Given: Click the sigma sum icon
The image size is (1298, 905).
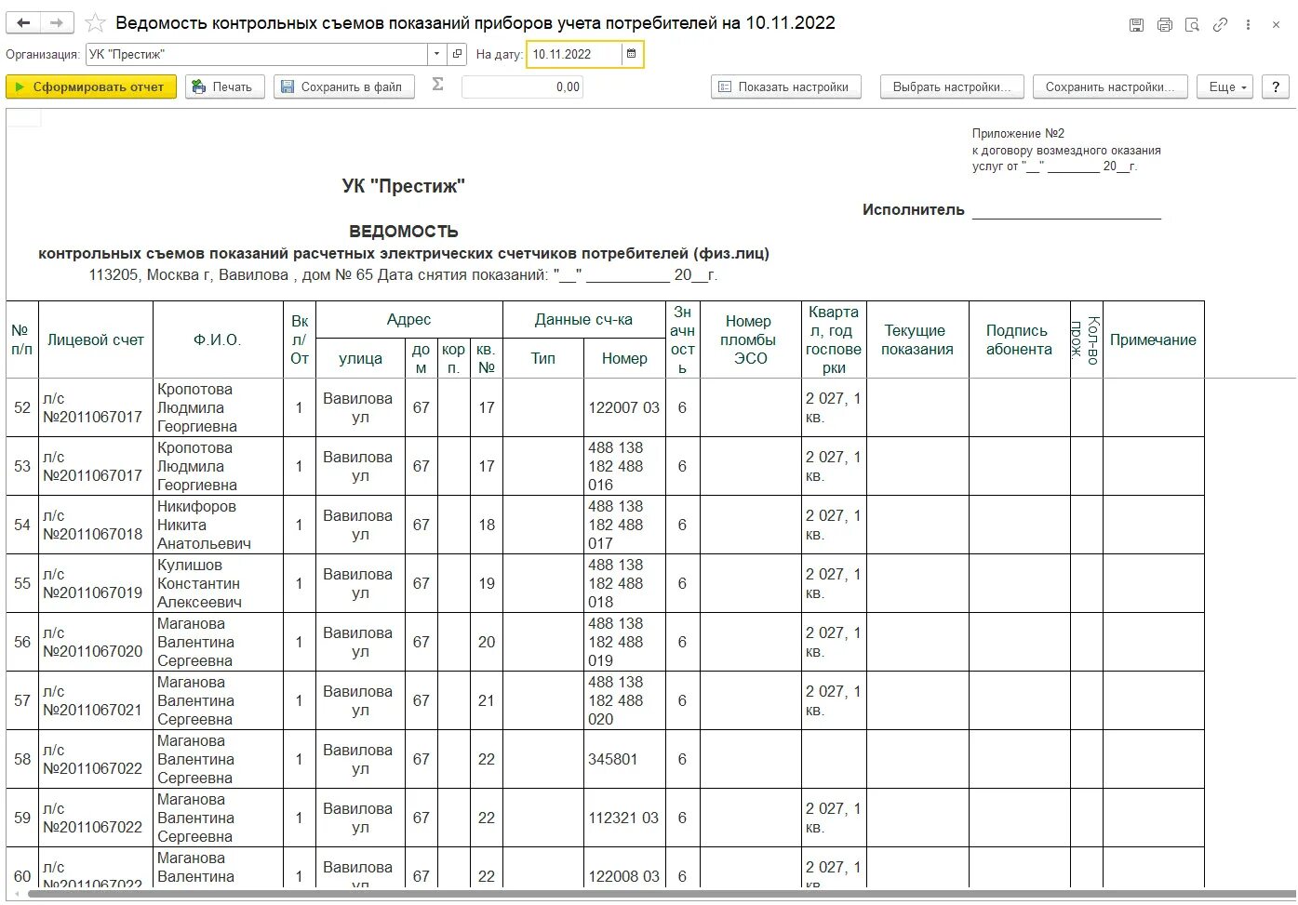Looking at the screenshot, I should click(x=438, y=85).
